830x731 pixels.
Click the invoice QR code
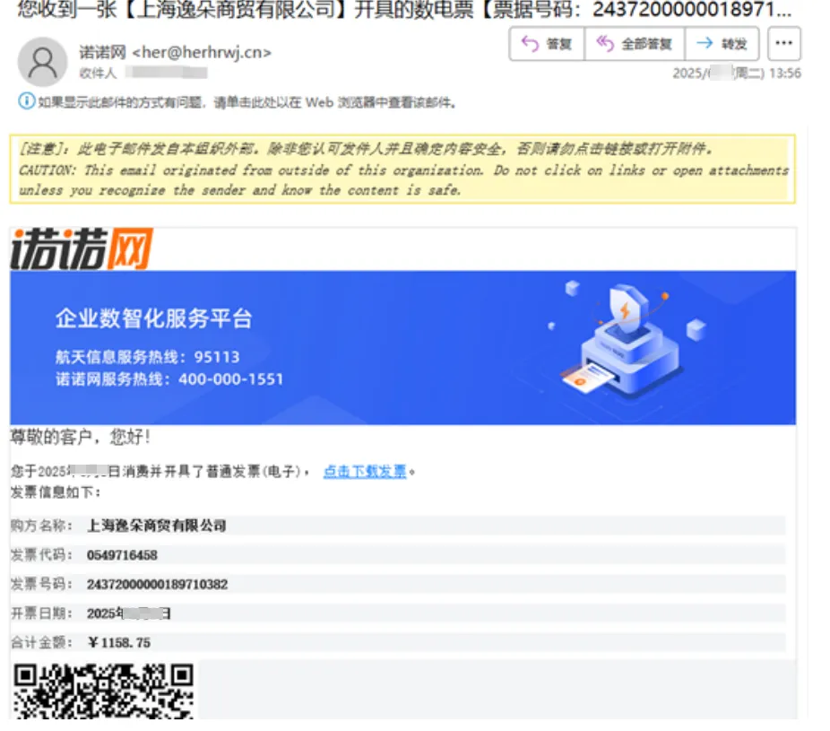click(103, 691)
